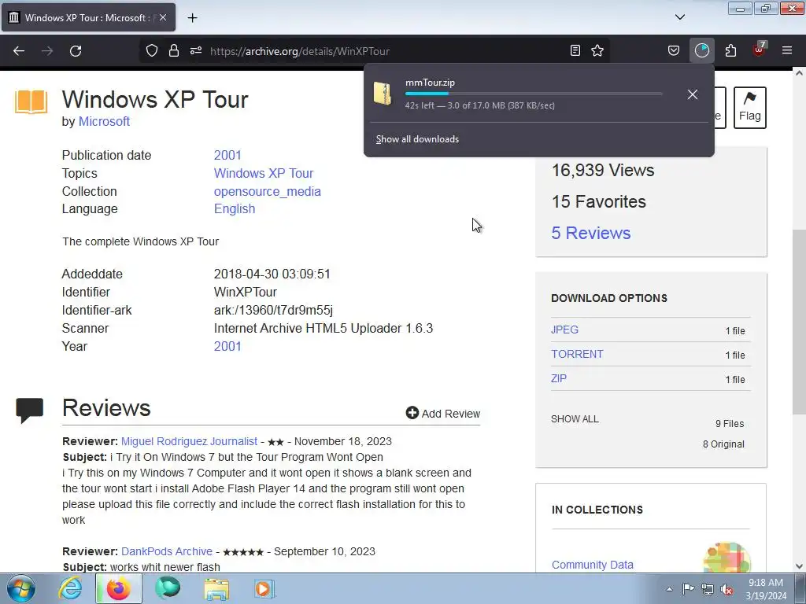This screenshot has height=604, width=806.
Task: Open the English language link
Action: click(235, 208)
